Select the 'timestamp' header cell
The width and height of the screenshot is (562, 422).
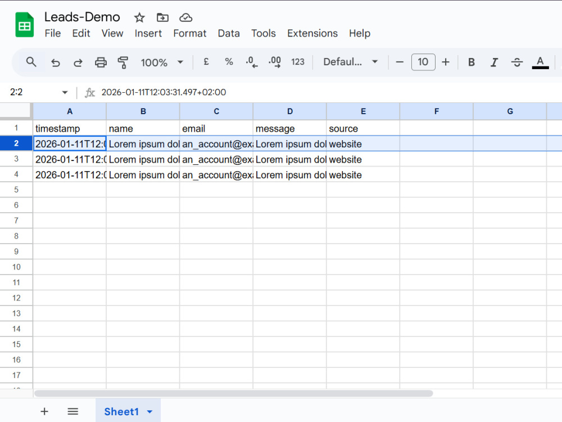point(70,128)
